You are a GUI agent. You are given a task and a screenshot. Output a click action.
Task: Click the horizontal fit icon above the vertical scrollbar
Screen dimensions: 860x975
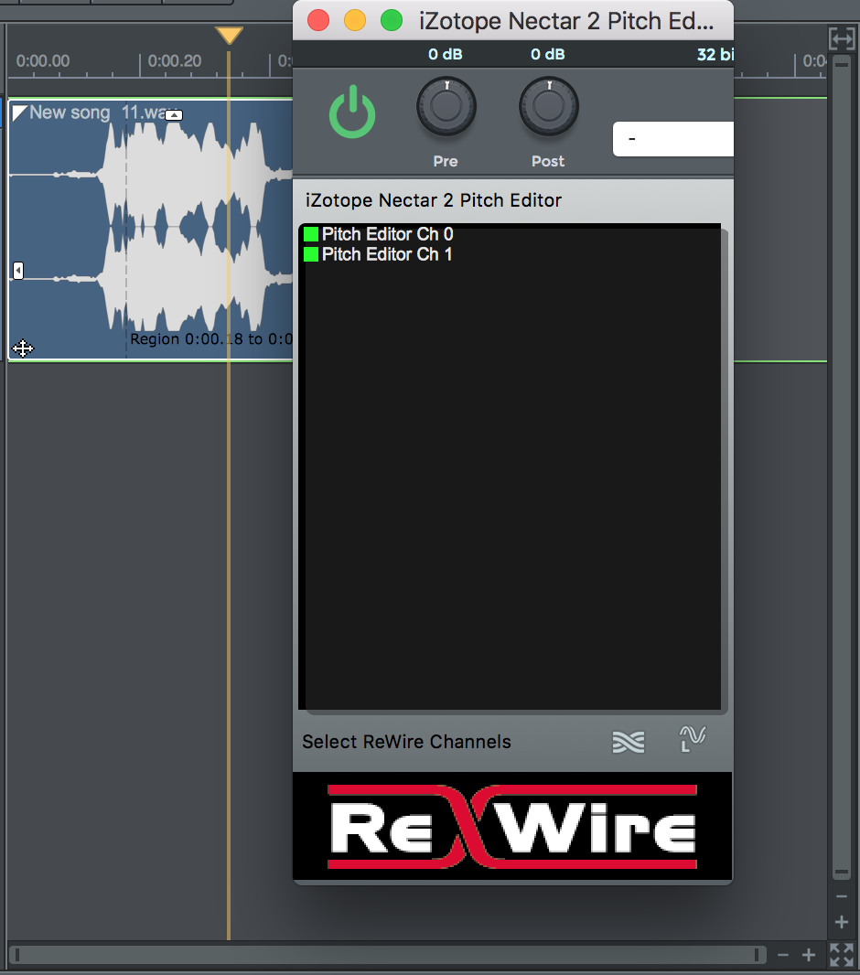tap(842, 39)
